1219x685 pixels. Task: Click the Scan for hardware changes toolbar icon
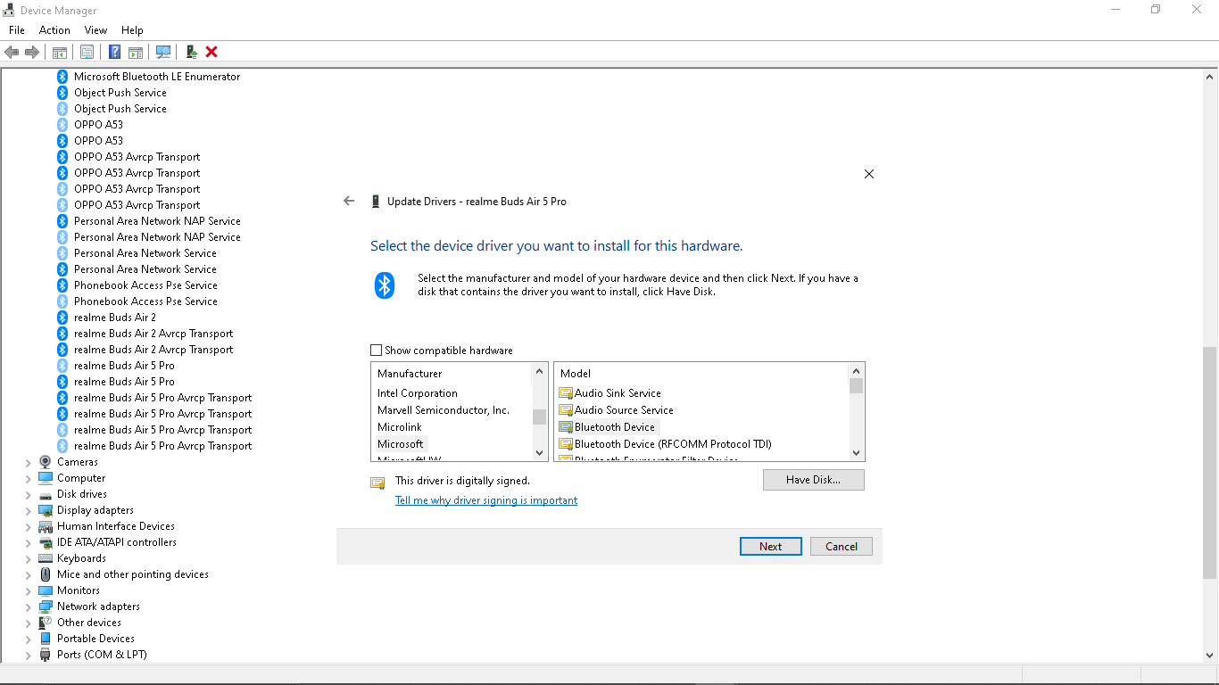pyautogui.click(x=163, y=52)
